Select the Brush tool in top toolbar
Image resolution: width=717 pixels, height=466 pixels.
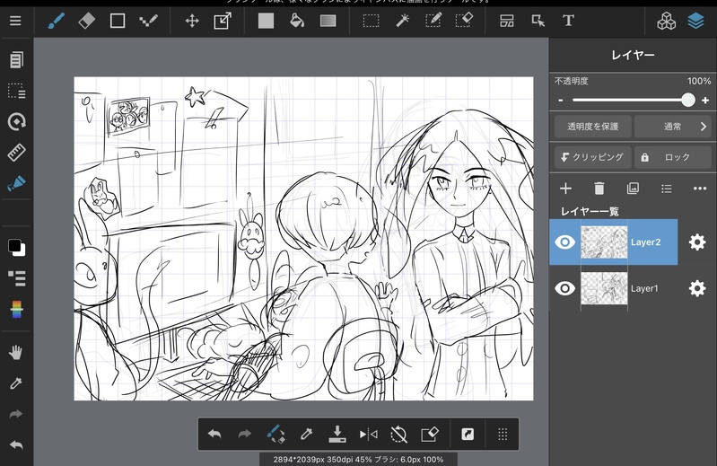(x=57, y=21)
